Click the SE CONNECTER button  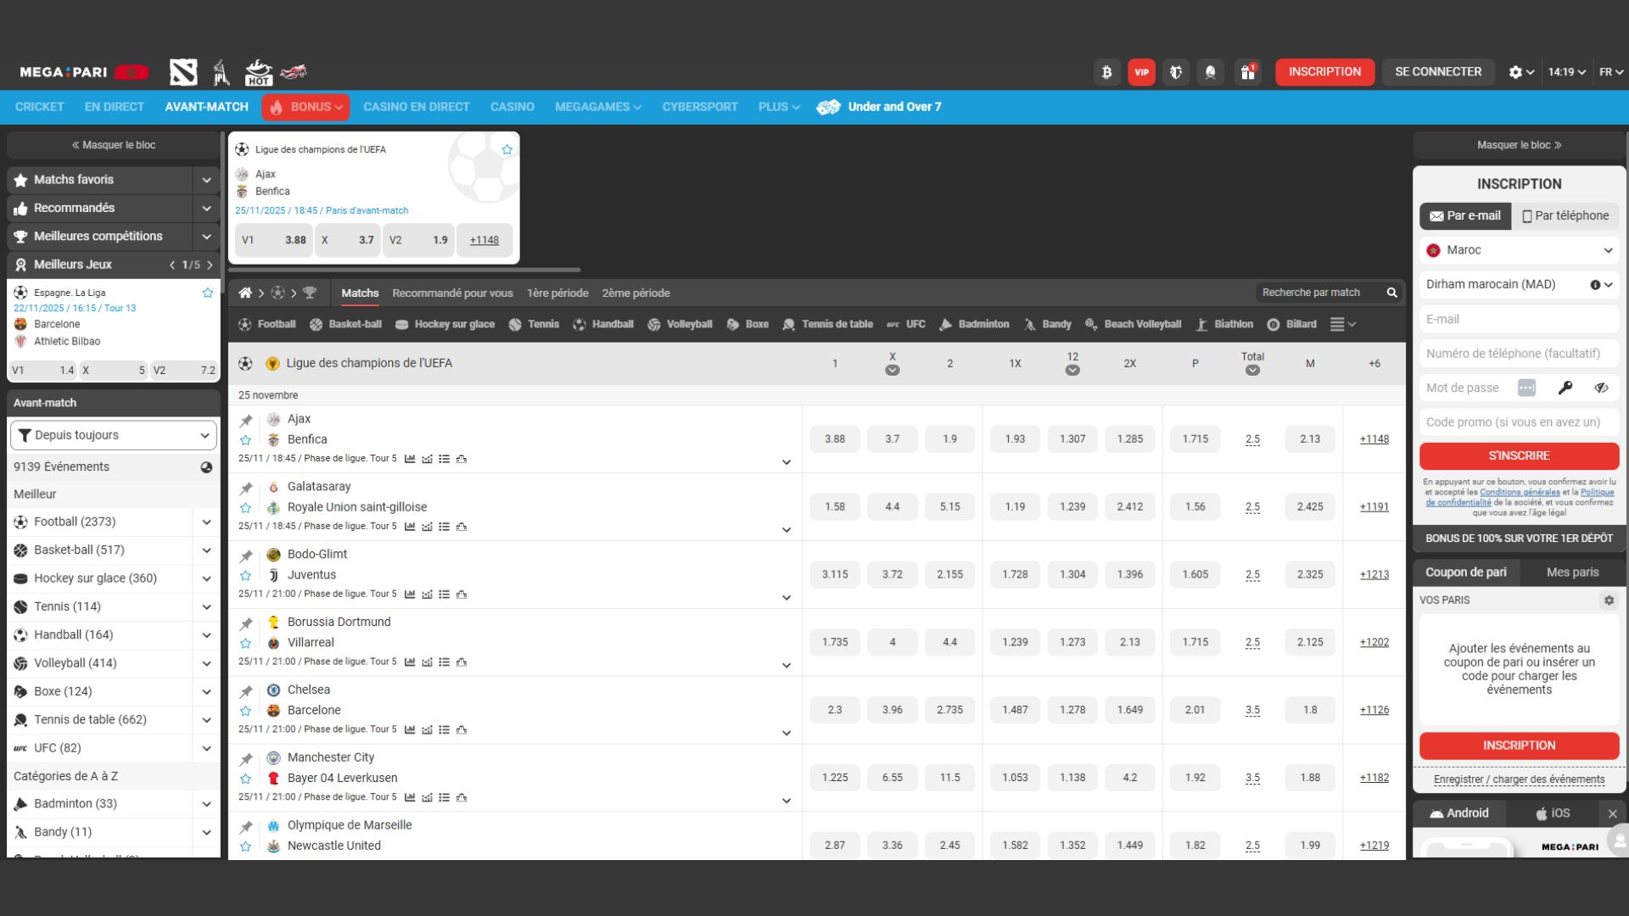pos(1438,72)
